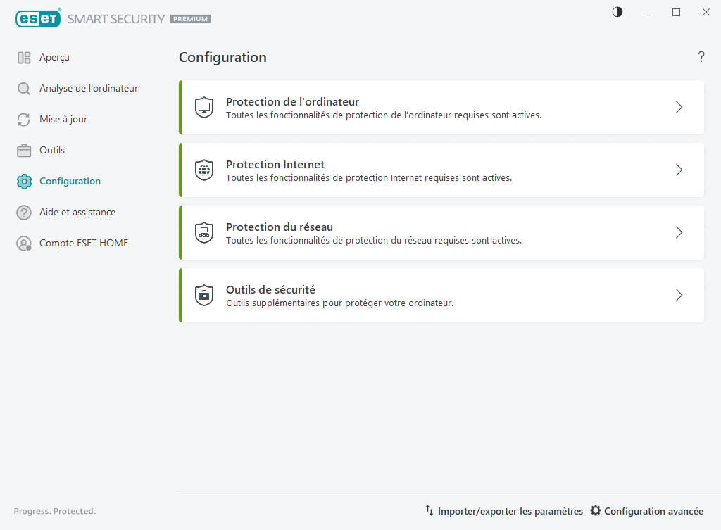721x530 pixels.
Task: Click the Aide et assistance question icon
Action: (24, 212)
